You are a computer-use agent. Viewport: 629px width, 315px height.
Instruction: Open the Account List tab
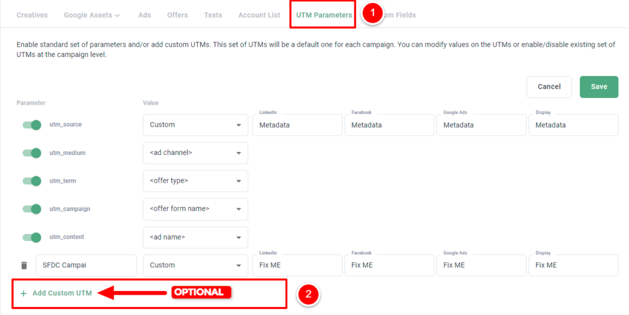[259, 15]
